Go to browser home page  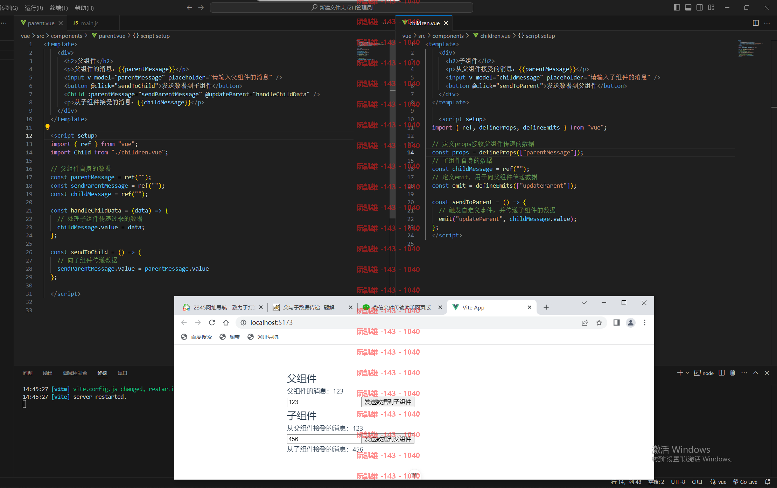pos(226,322)
